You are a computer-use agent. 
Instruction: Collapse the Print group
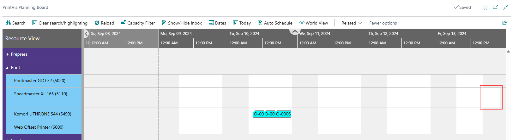7,68
